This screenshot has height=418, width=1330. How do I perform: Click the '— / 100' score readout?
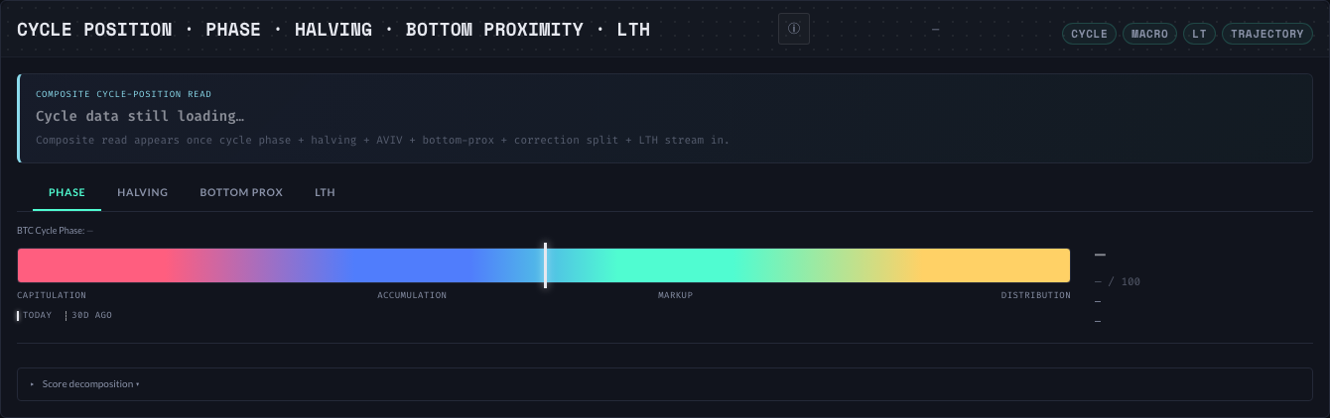(1117, 282)
